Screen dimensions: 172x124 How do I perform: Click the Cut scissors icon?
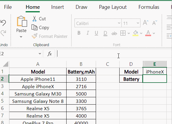pyautogui.click(x=34, y=19)
